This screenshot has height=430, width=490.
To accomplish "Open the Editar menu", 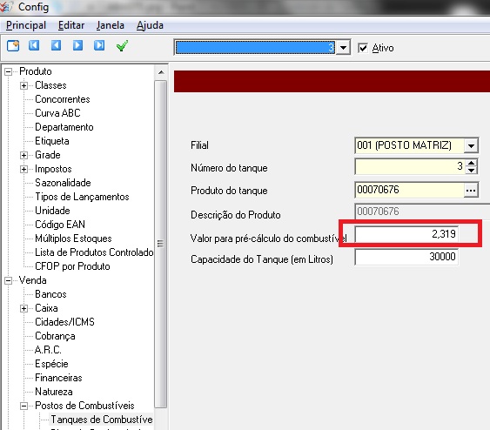I will [x=71, y=25].
